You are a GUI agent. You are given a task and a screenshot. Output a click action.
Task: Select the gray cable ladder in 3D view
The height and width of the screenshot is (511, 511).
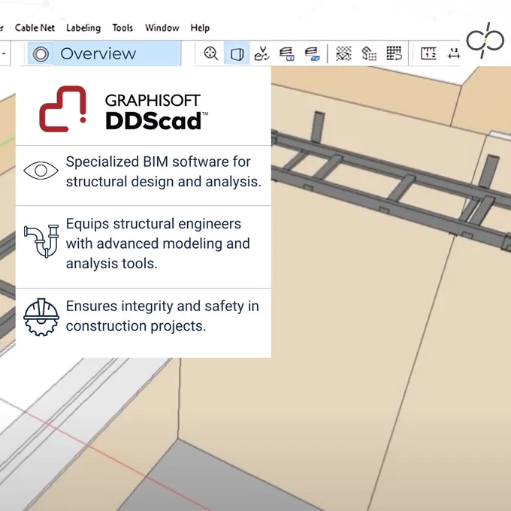coord(391,192)
